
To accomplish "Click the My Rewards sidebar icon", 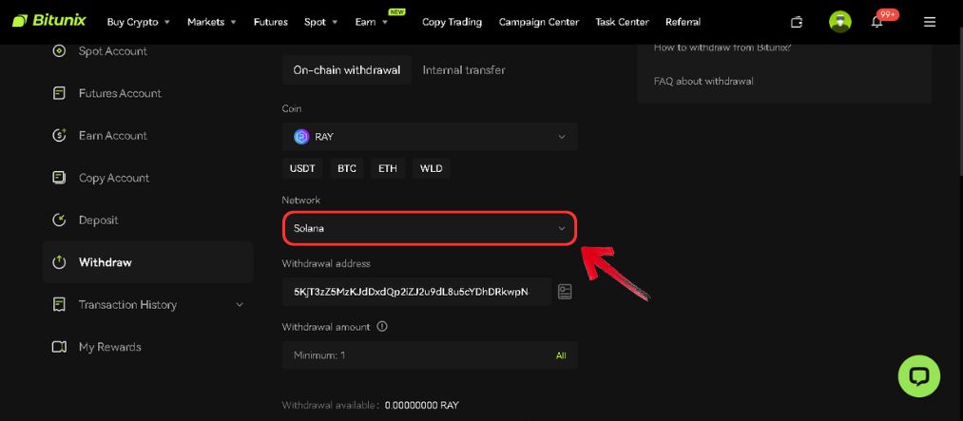I will [59, 347].
